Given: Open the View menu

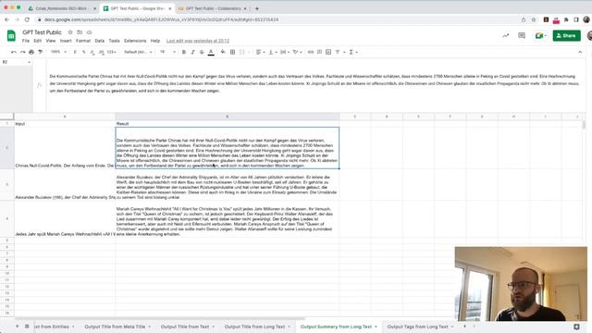Looking at the screenshot, I should pyautogui.click(x=51, y=41).
